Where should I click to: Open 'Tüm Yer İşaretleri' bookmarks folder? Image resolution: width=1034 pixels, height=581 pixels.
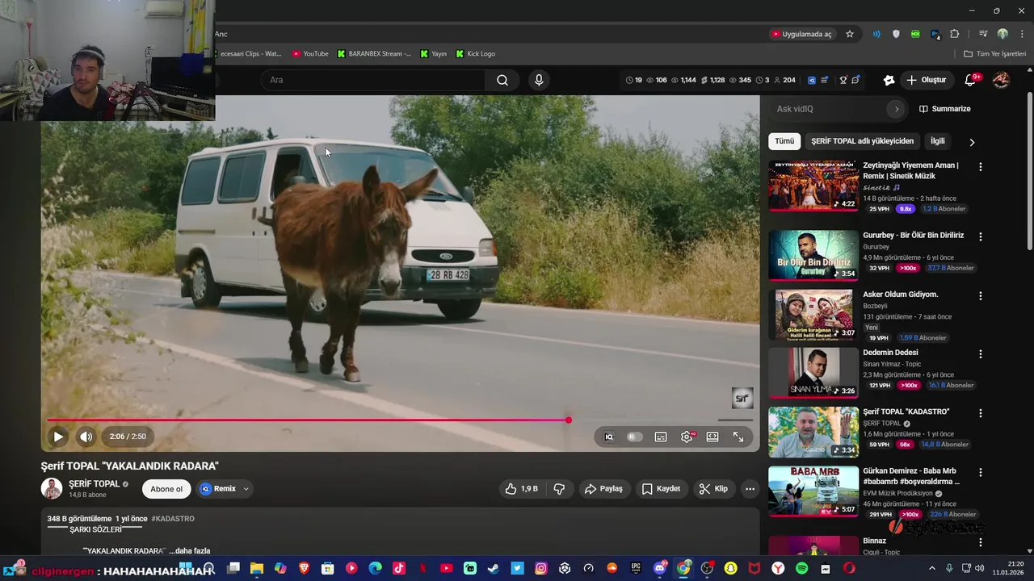tap(995, 54)
